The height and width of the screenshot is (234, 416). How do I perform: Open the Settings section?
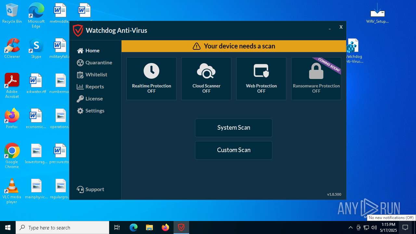90,111
